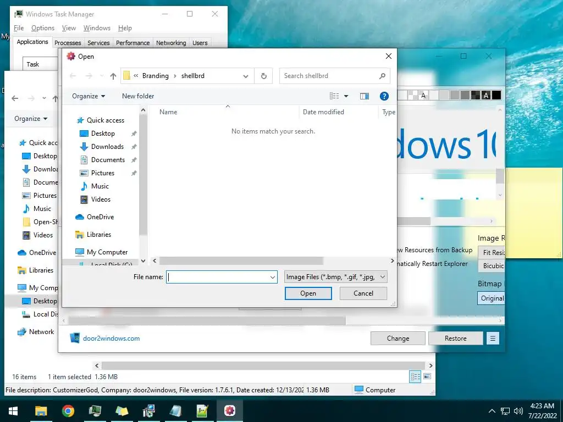
Task: Click the network icon in system tray
Action: 505,411
